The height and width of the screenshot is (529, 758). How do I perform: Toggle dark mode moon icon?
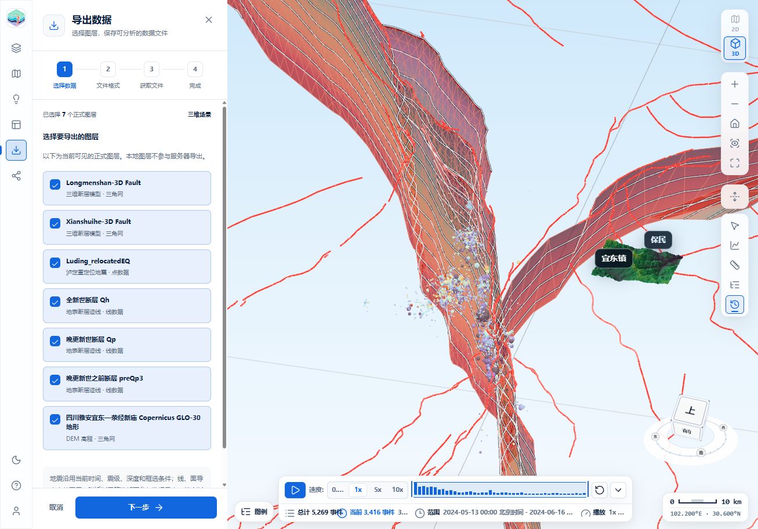pos(16,460)
